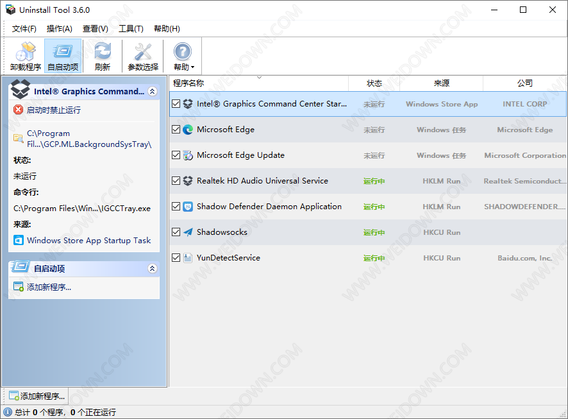Click INTEL CORP company cell
This screenshot has width=568, height=419.
525,104
